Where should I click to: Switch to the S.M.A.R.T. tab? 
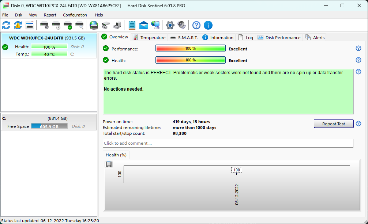184,37
